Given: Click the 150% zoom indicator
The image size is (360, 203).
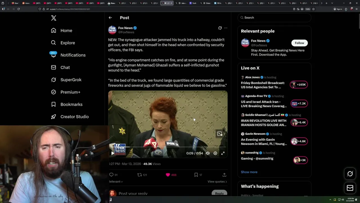Looking at the screenshot, I should coord(308,9).
